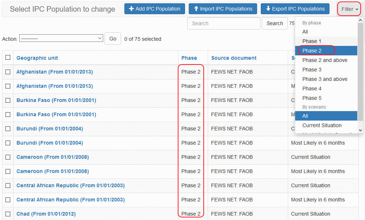Pick Current Situation under By scenario
Screen dimensions: 365x220
click(x=322, y=125)
